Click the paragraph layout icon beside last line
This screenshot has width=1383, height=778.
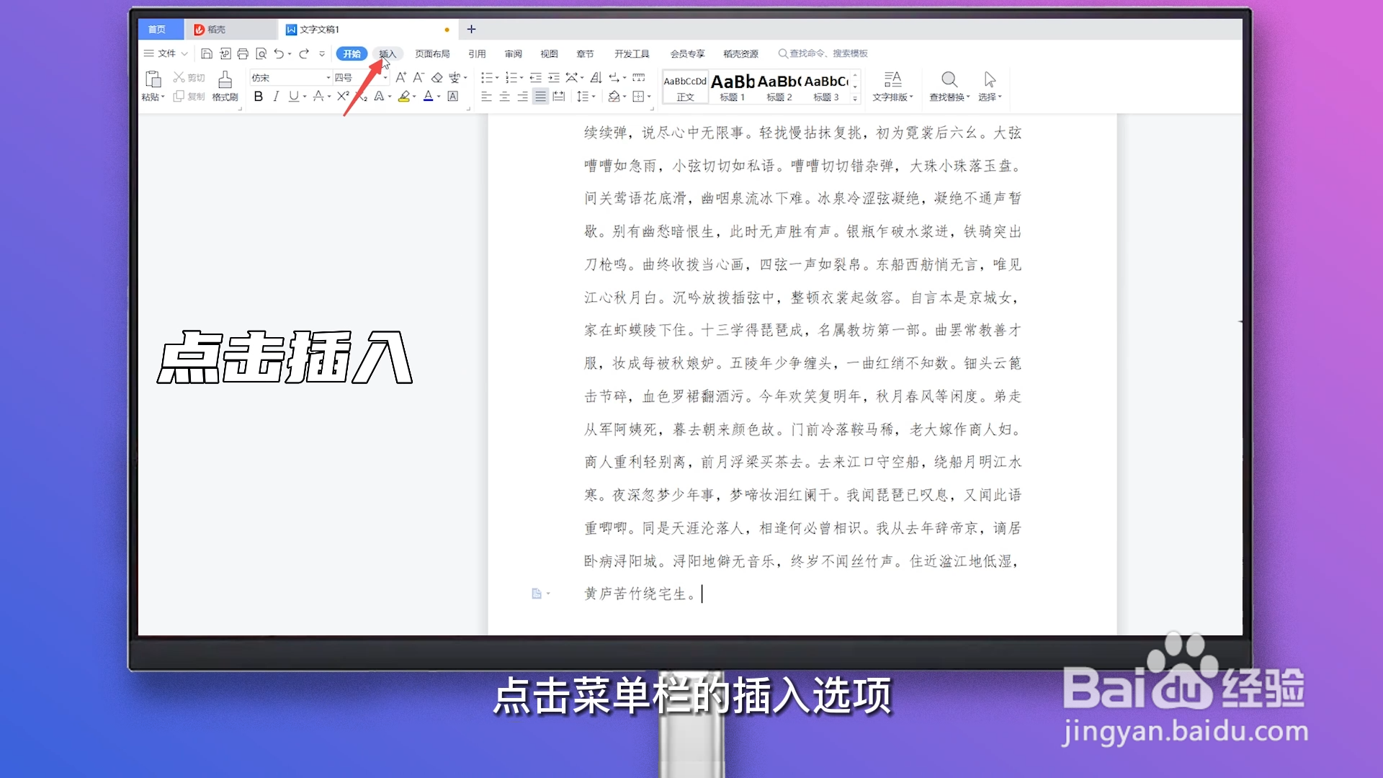(537, 594)
